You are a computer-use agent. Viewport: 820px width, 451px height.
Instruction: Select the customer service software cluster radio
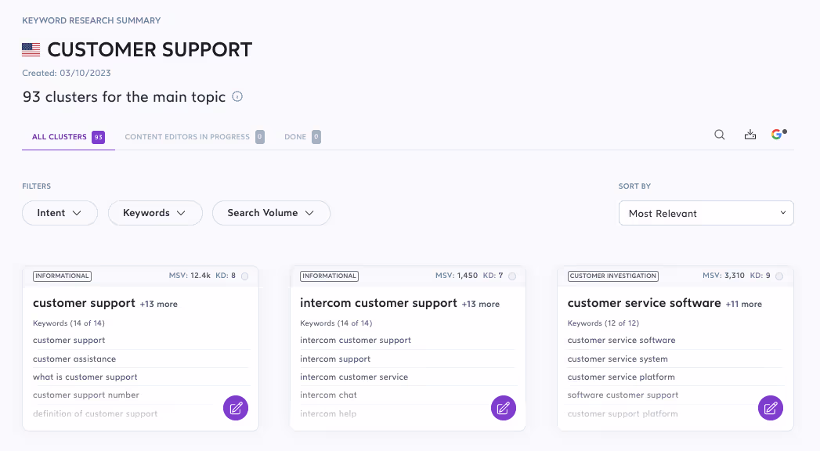[779, 276]
